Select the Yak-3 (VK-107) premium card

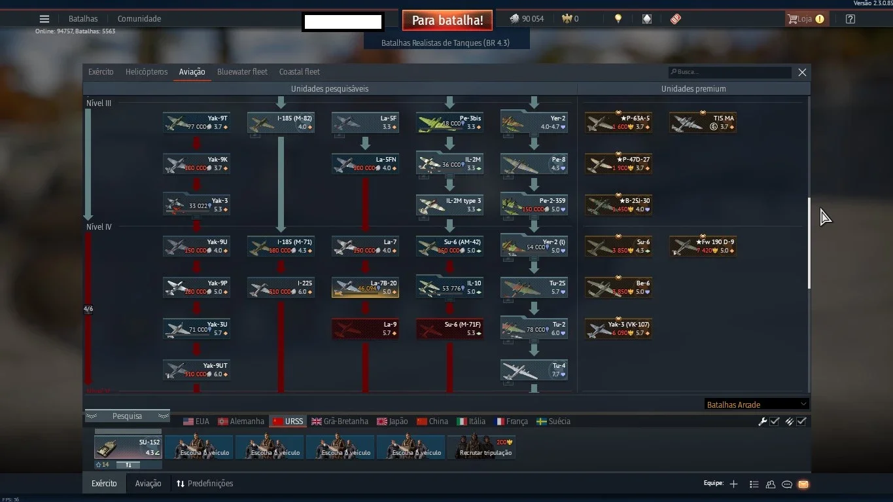(x=618, y=329)
